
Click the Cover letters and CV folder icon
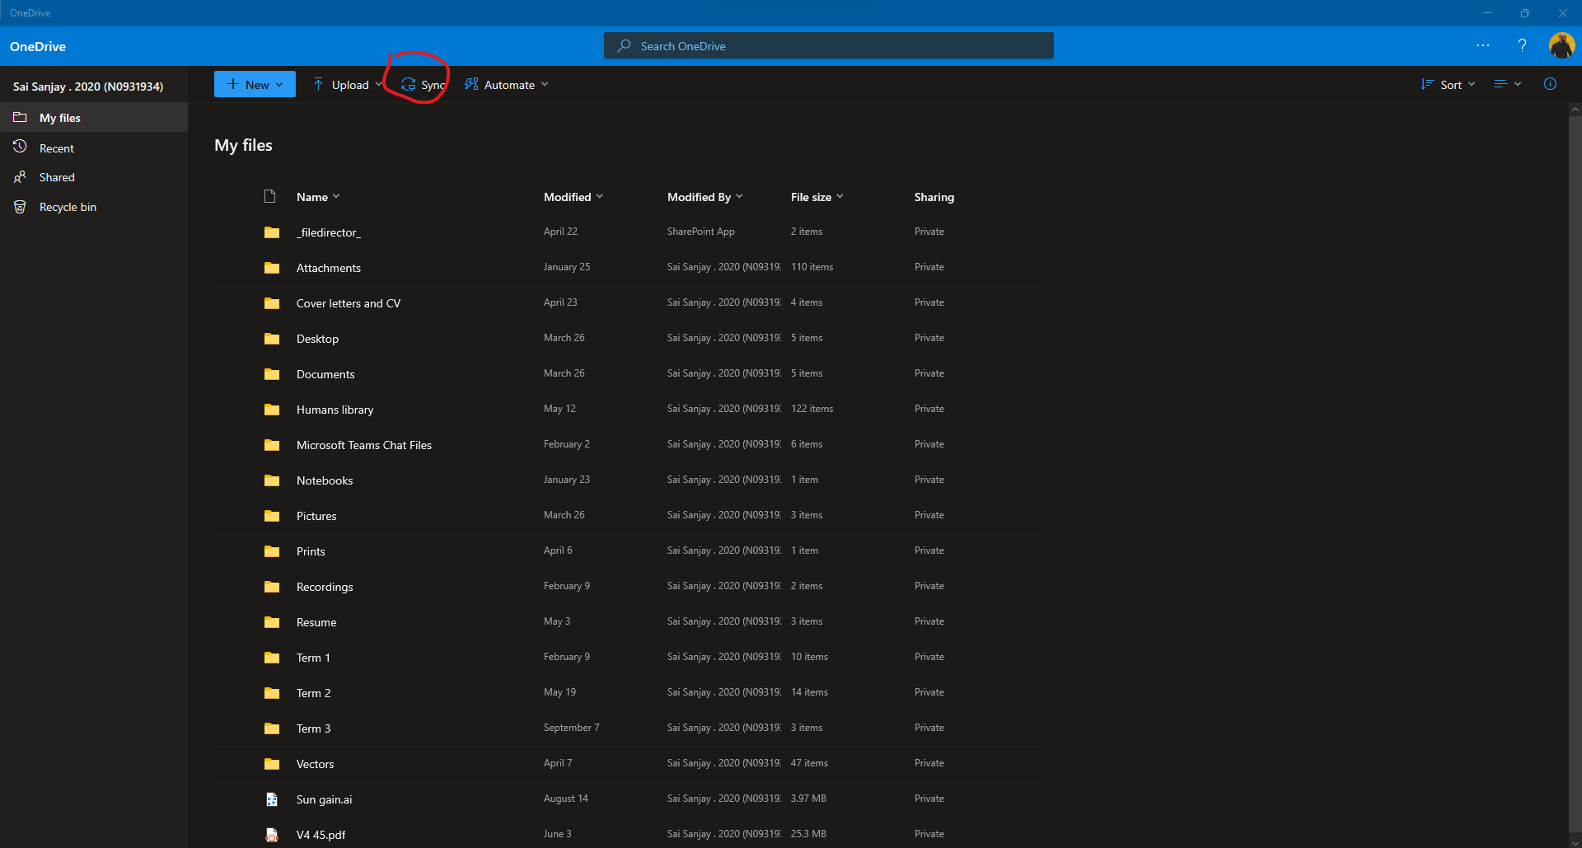pyautogui.click(x=272, y=303)
